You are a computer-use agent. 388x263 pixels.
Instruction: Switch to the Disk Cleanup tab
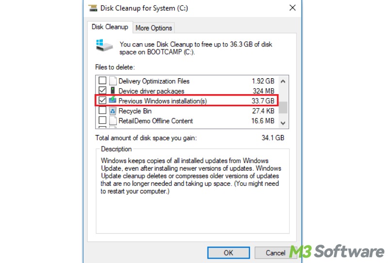pyautogui.click(x=110, y=27)
